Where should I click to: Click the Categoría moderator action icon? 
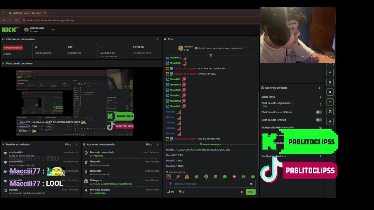[86, 181]
